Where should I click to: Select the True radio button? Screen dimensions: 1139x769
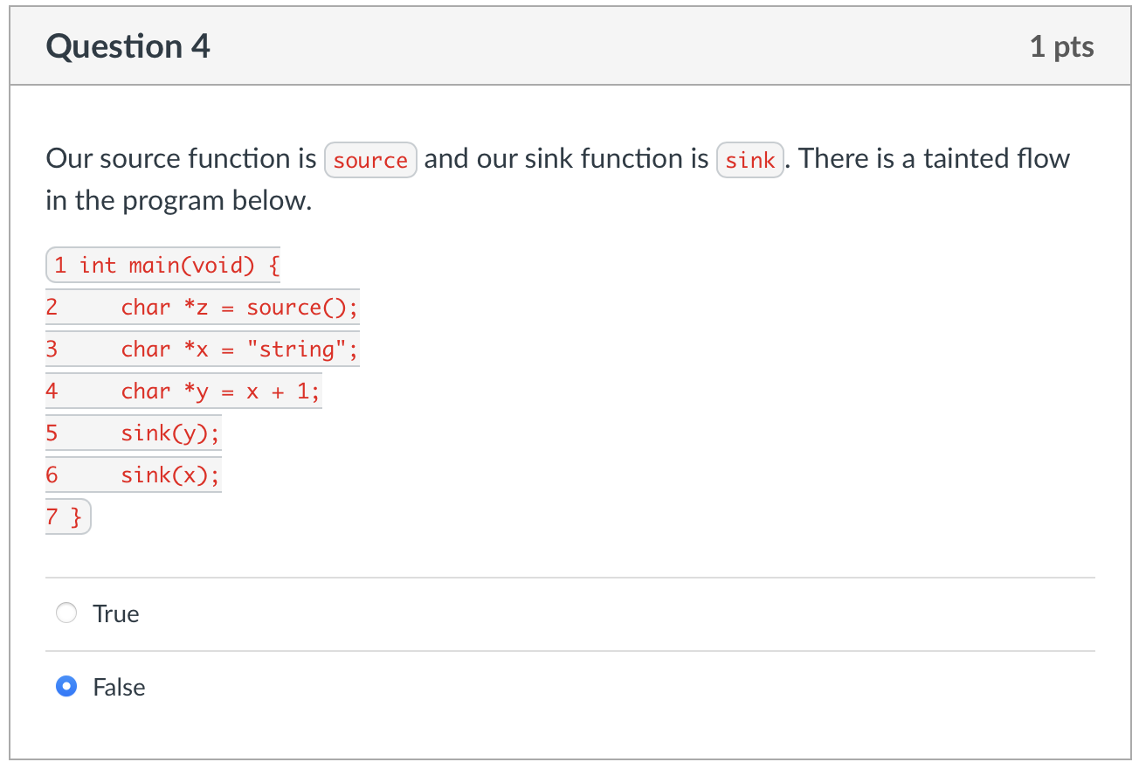pyautogui.click(x=66, y=613)
